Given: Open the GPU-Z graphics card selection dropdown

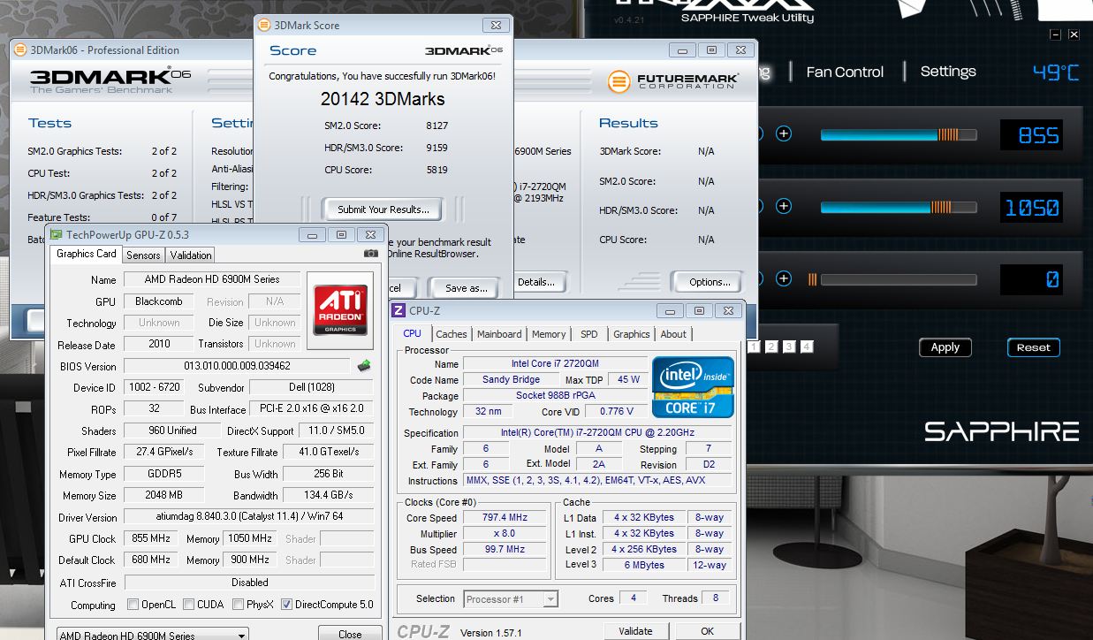Looking at the screenshot, I should [151, 635].
